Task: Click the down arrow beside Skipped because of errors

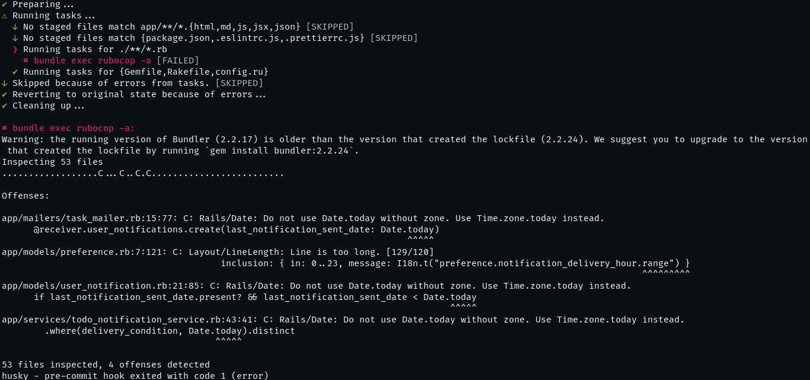Action: tap(4, 83)
